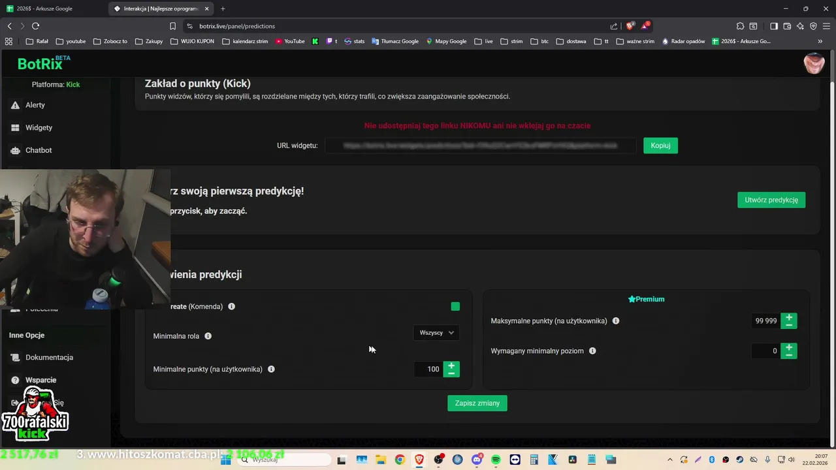Click the Dokumentacja icon

15,358
